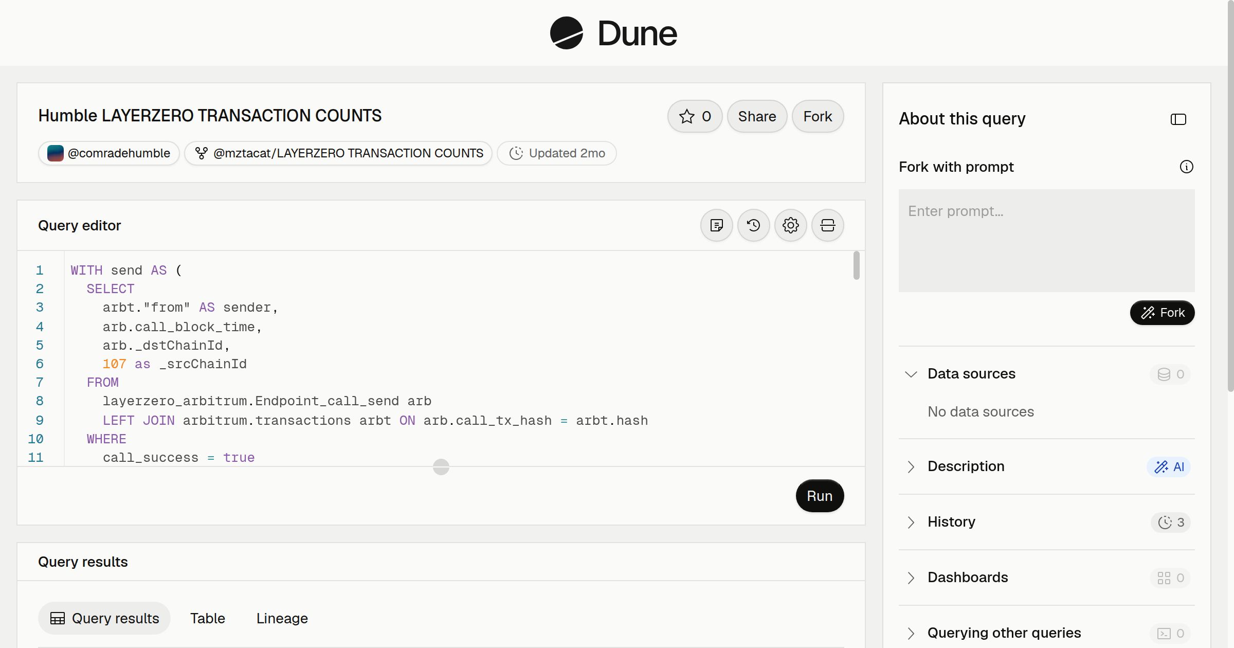Expand the History section
The image size is (1234, 648).
911,522
